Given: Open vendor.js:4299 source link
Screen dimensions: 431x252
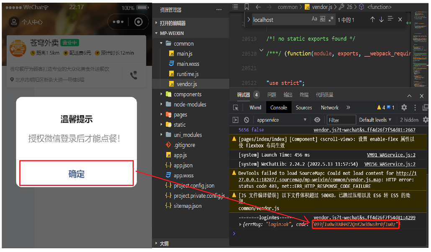Looking at the screenshot, I should 364,217.
